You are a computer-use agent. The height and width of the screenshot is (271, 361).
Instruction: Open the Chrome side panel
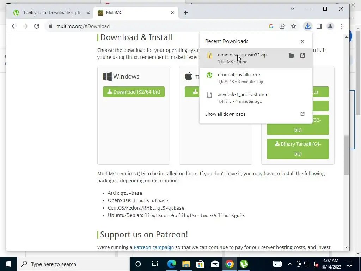pos(319,26)
